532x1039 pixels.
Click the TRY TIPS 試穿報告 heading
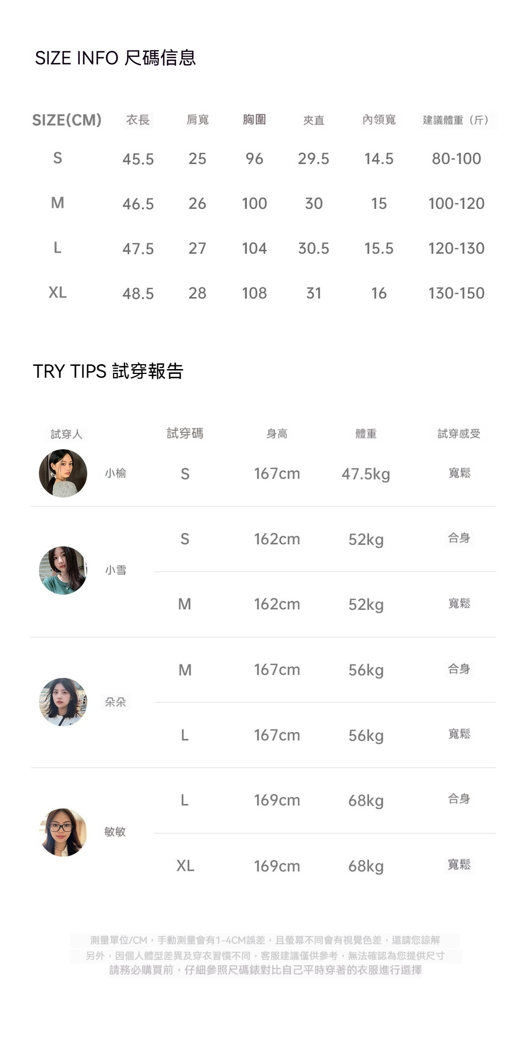click(x=108, y=371)
